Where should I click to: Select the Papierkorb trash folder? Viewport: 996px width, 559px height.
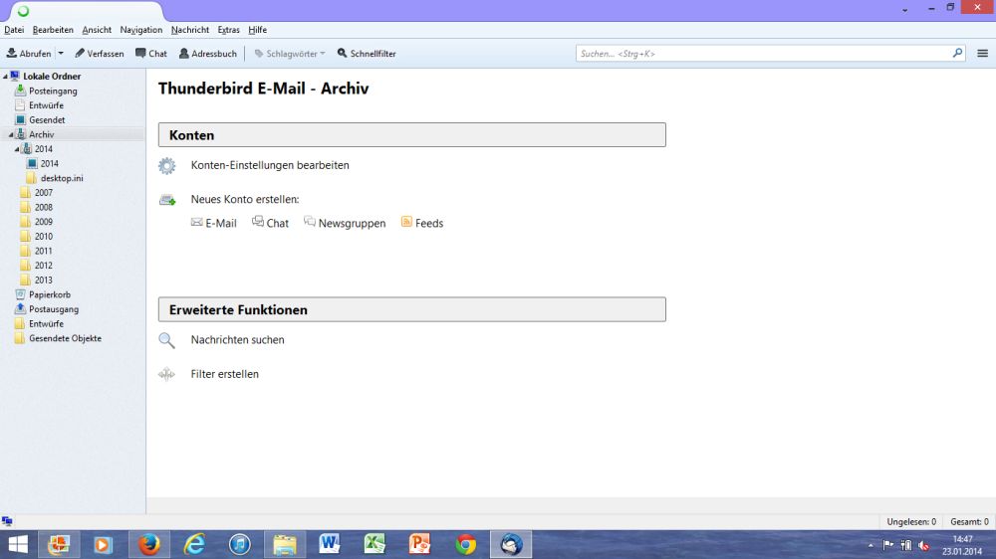50,295
